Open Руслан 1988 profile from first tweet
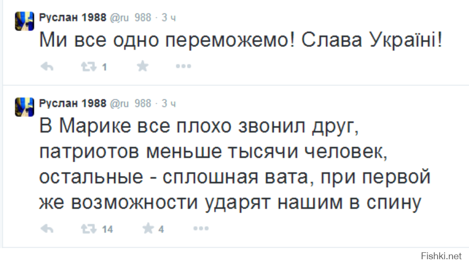This screenshot has width=469, height=264. (x=73, y=17)
